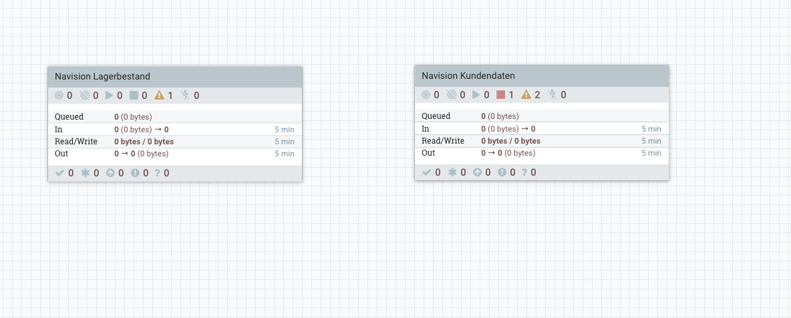Click the invalid warning icon in Navision Lagerbestand

[159, 96]
